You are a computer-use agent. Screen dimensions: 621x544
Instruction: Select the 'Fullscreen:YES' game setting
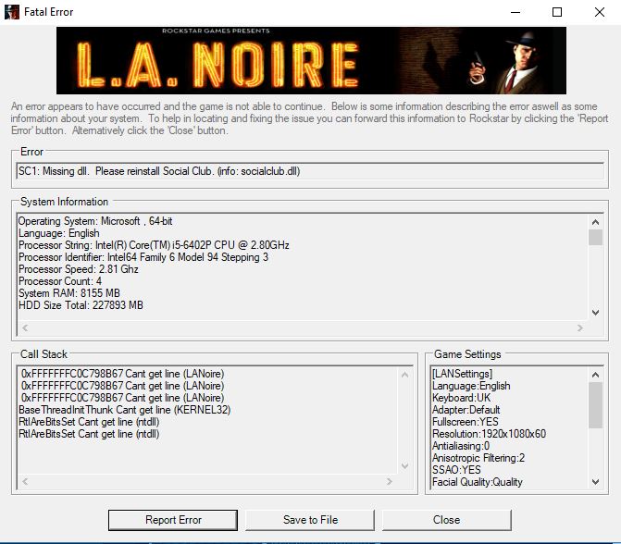pyautogui.click(x=465, y=422)
